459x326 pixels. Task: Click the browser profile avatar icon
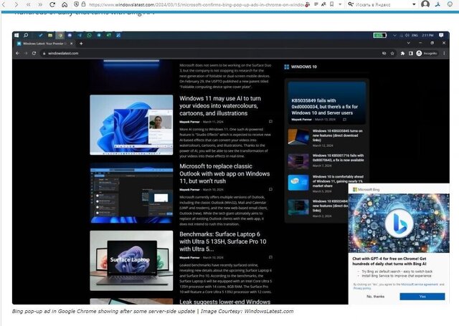point(425,4)
